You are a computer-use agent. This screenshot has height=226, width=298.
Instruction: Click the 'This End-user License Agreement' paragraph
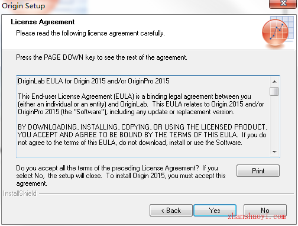pyautogui.click(x=141, y=104)
